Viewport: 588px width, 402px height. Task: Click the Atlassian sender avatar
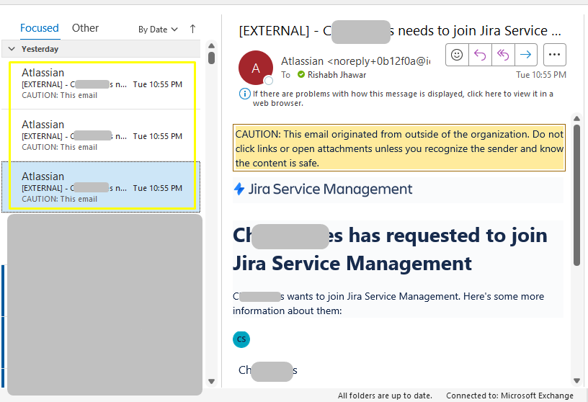tap(256, 68)
